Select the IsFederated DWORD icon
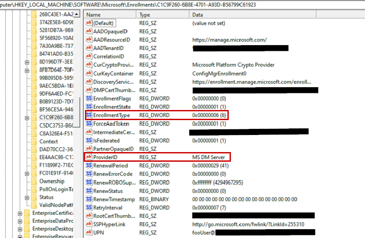Viewport: 365px width, 238px height. coord(88,141)
